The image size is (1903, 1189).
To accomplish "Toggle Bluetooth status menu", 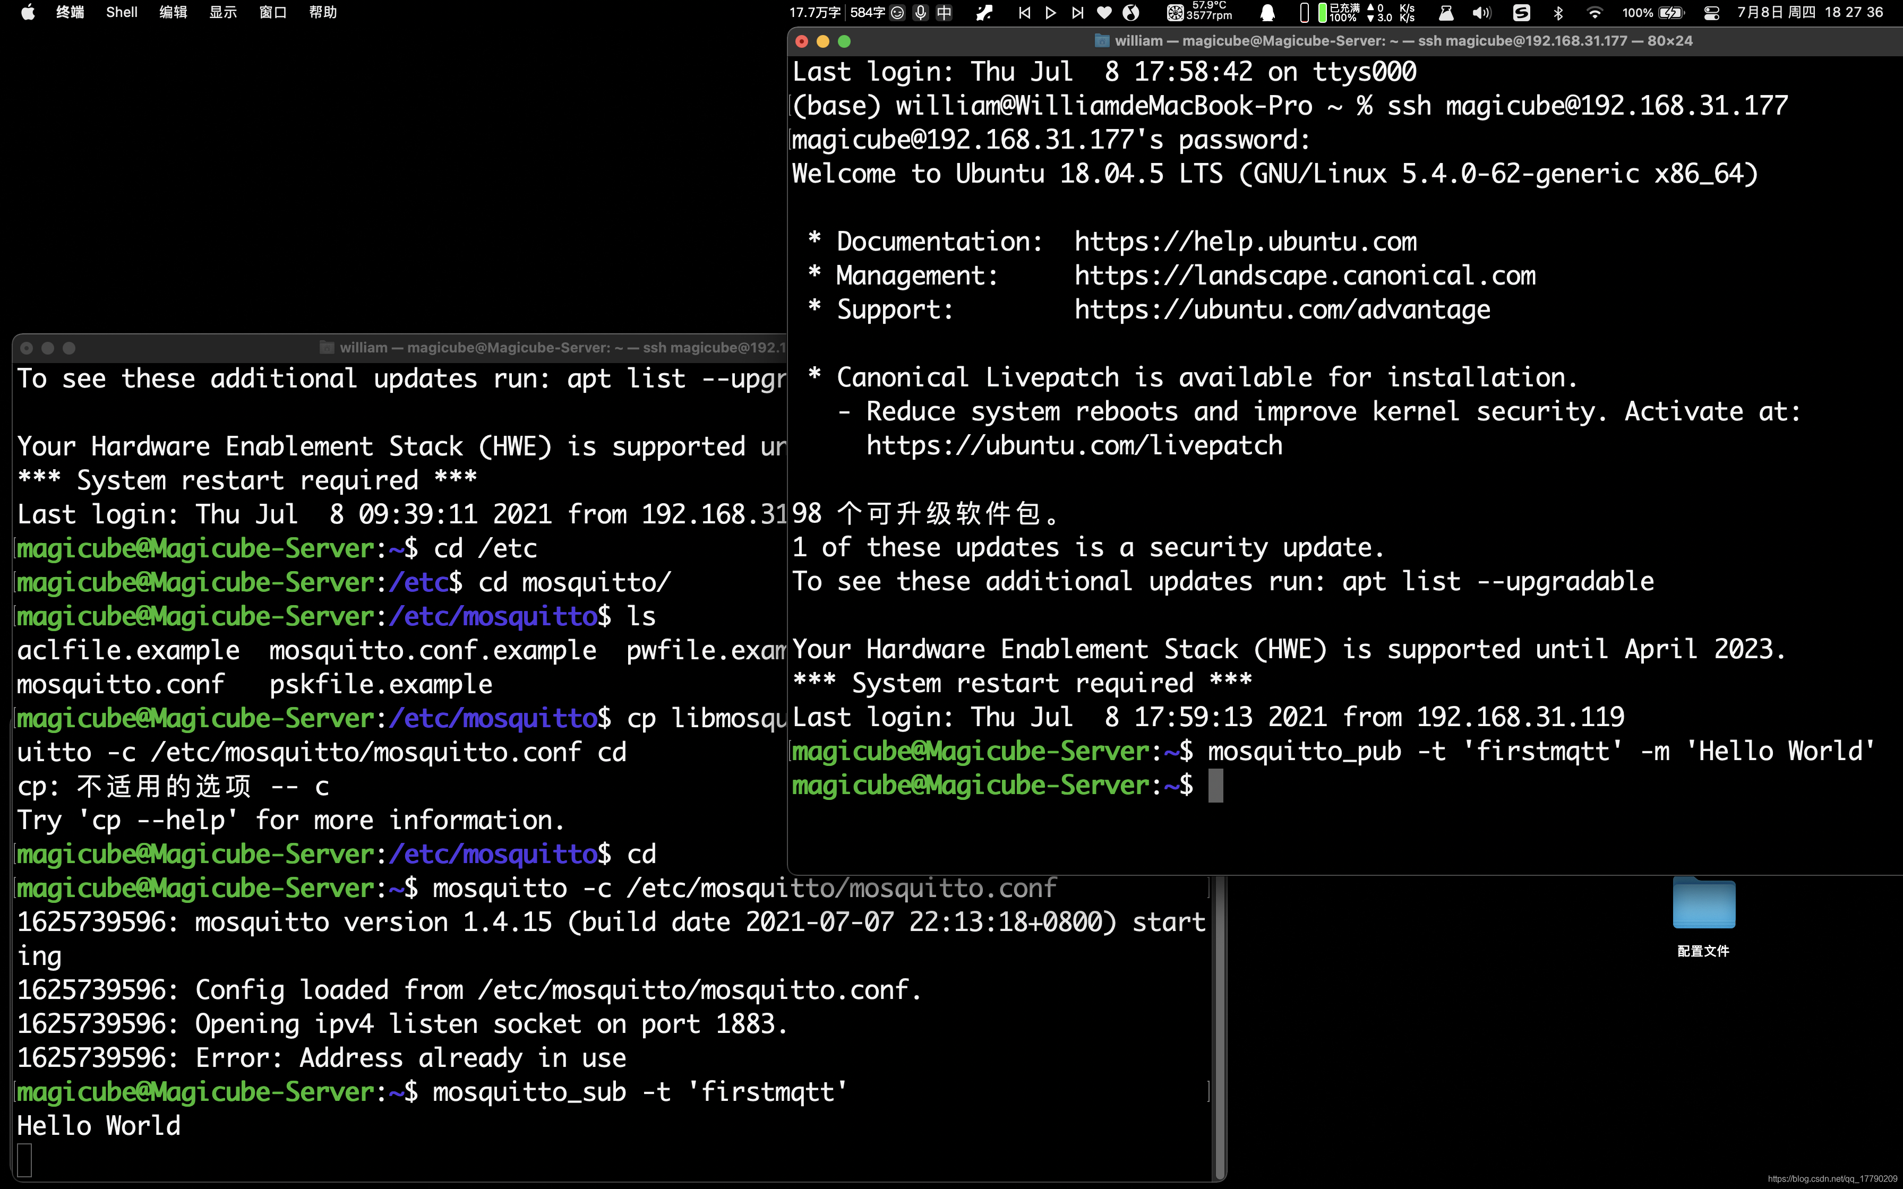I will 1558,13.
